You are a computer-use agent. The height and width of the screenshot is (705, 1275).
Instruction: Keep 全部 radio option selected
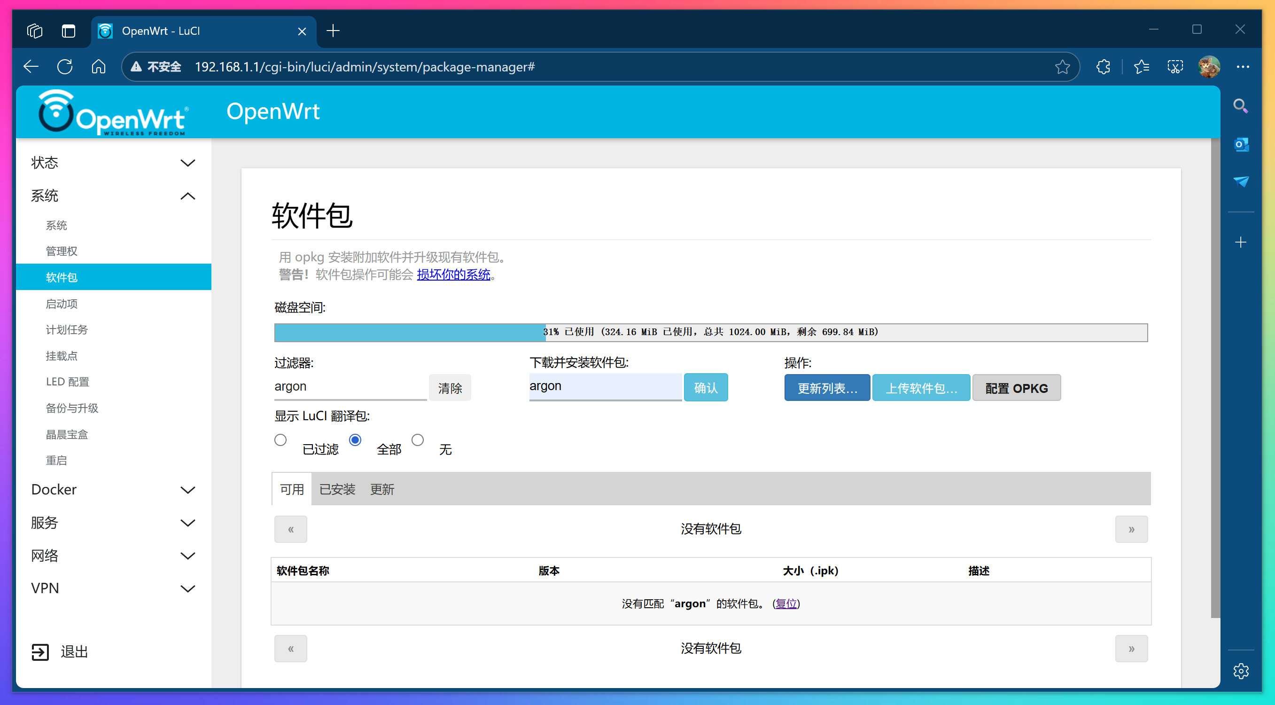[355, 439]
